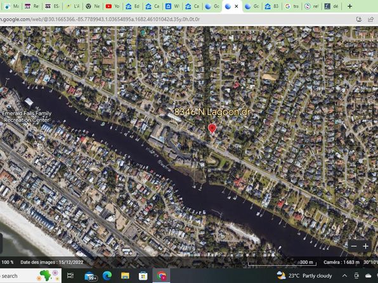Screen dimensions: 378x283
Task: Click the share page icon in address bar
Action: coord(370,19)
